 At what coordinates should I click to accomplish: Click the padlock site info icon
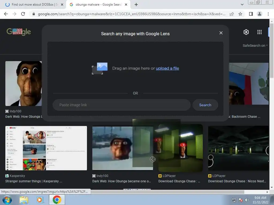tap(34, 14)
